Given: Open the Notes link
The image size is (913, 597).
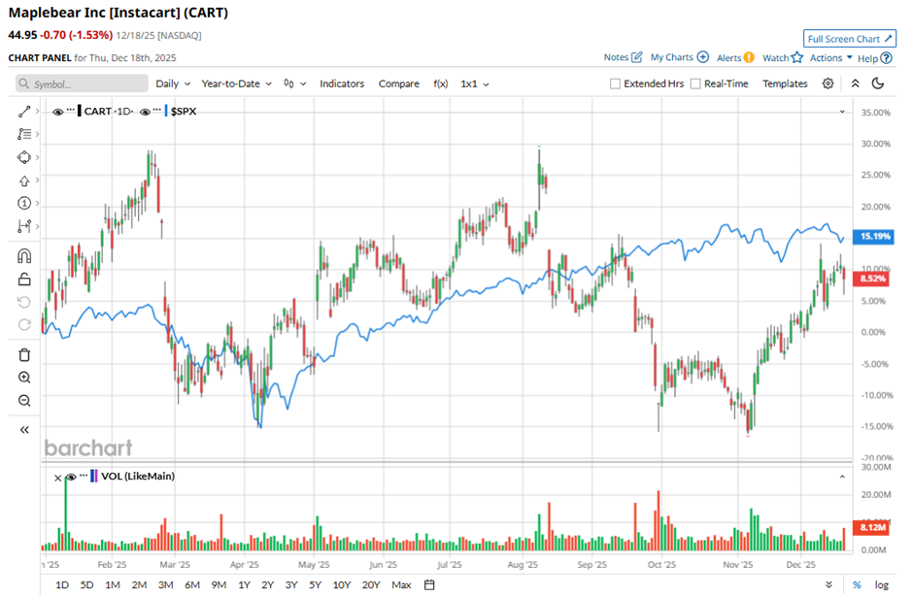Looking at the screenshot, I should click(616, 57).
